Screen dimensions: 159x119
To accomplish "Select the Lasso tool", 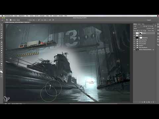I will [x=1, y=29].
